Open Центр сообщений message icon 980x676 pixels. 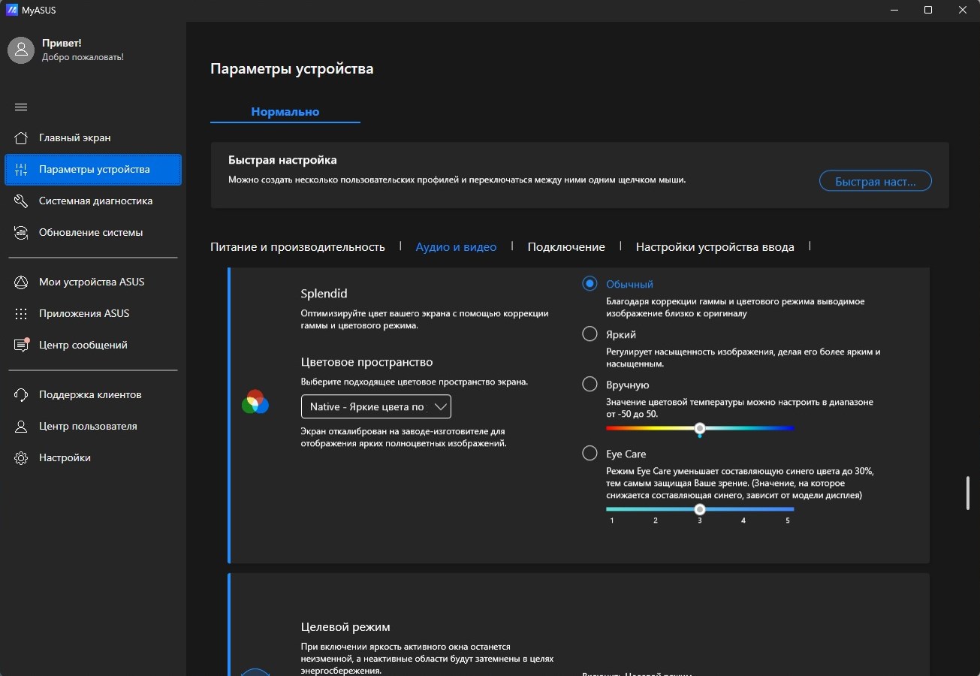tap(21, 346)
